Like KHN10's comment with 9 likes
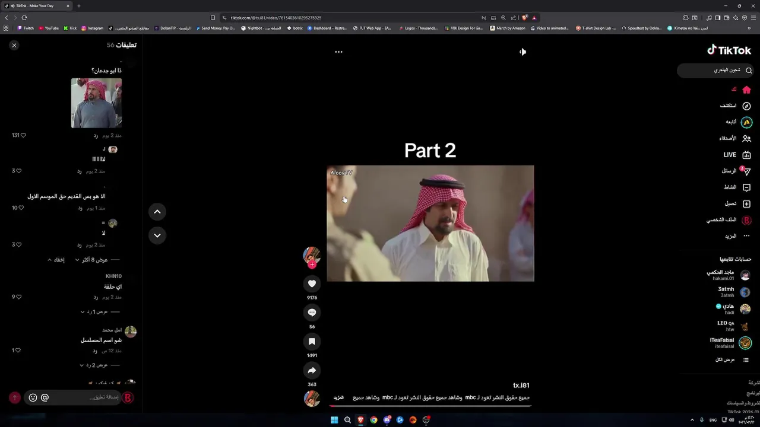This screenshot has height=427, width=760. point(18,297)
